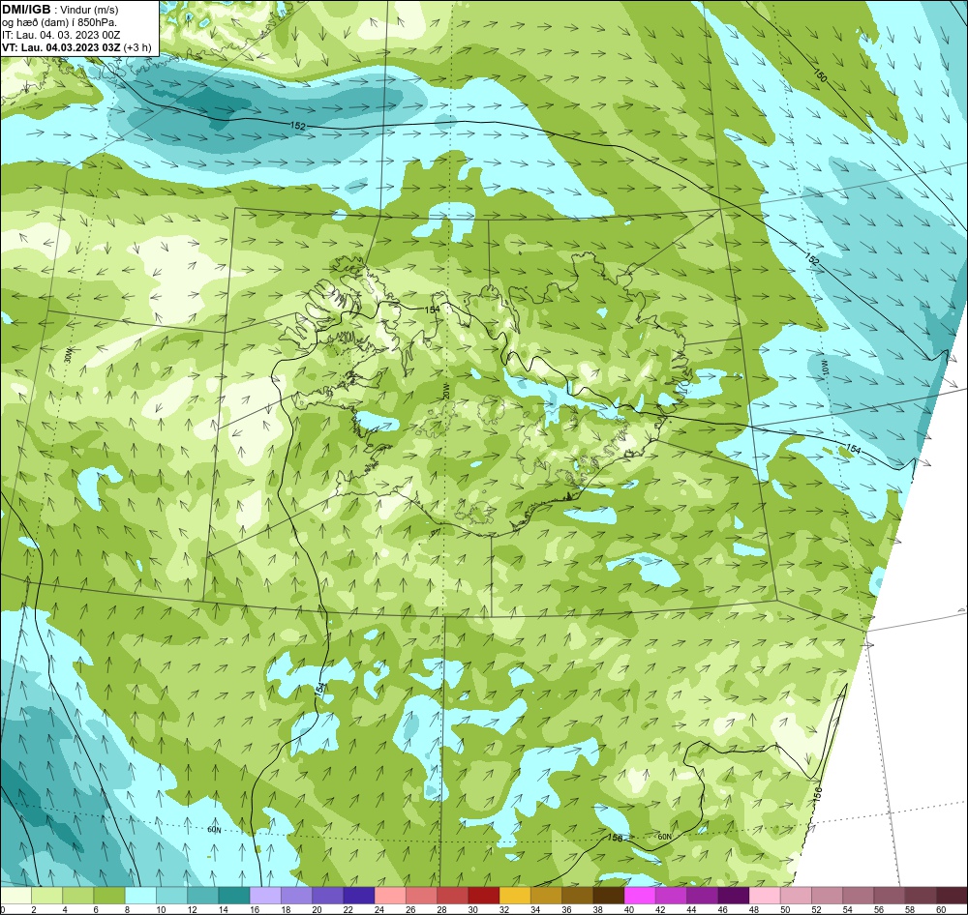968x915 pixels.
Task: Select the dark teal 14–16 m/s legend swatch
Action: [234, 896]
